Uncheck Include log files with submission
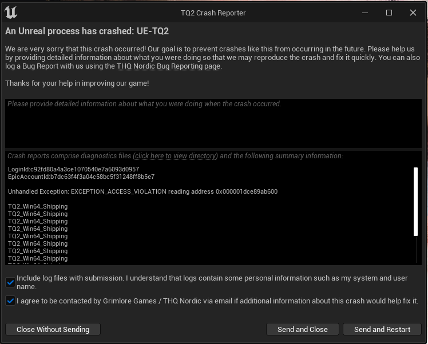 [x=10, y=282]
